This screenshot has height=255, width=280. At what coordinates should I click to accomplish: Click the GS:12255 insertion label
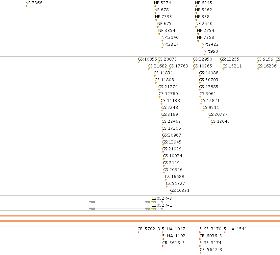click(x=230, y=59)
